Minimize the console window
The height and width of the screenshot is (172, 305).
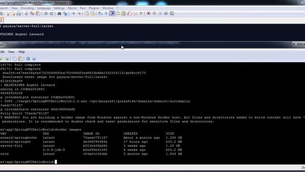click(x=296, y=44)
